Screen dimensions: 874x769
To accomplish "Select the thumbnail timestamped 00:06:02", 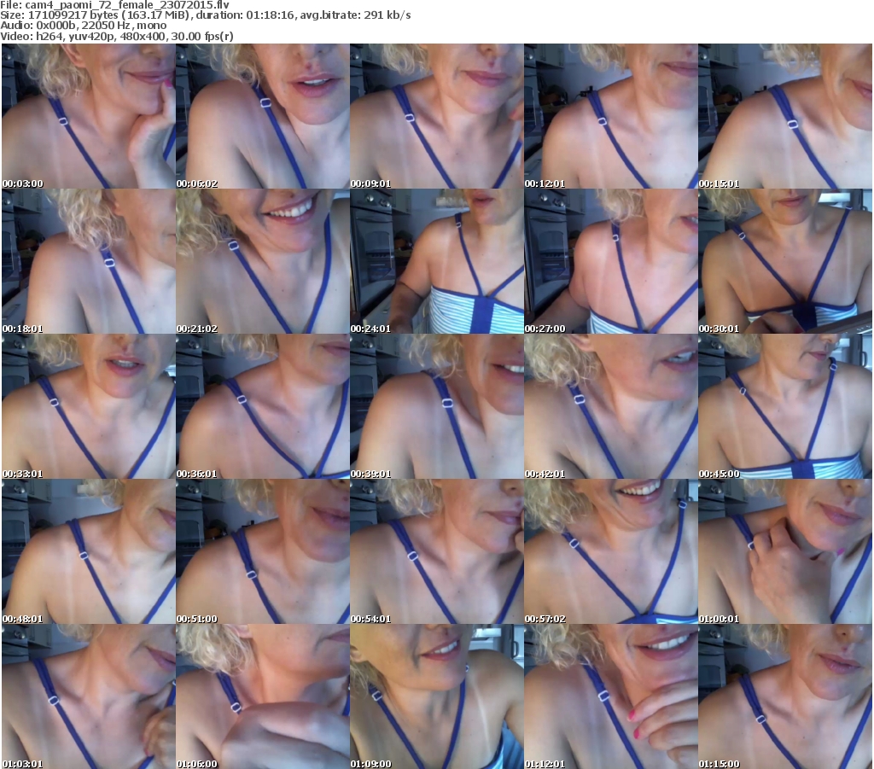I will (x=263, y=116).
